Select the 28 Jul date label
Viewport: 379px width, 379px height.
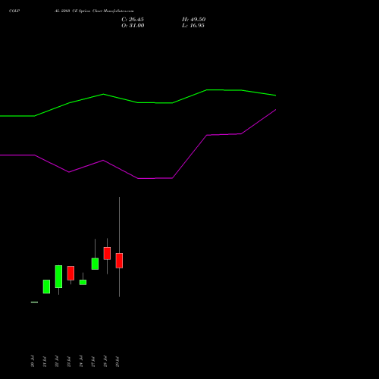pos(105,361)
